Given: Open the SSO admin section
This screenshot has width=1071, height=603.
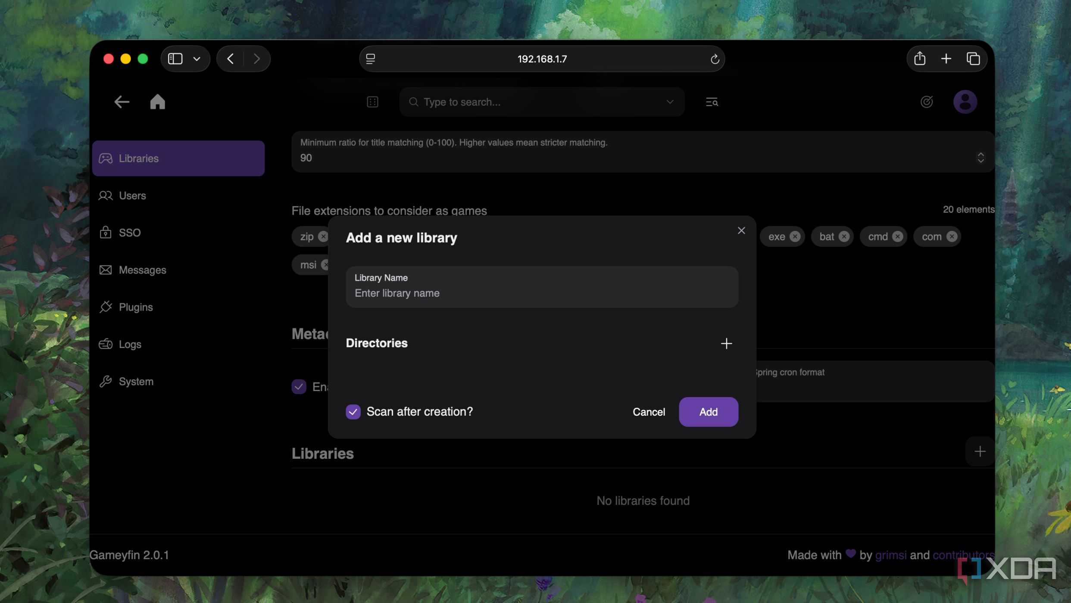Looking at the screenshot, I should 178,233.
